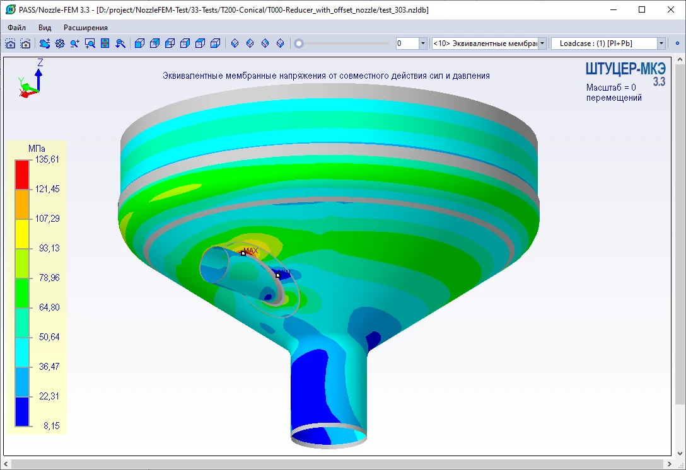Open the Расширения menu
Image resolution: width=686 pixels, height=470 pixels.
[x=86, y=28]
